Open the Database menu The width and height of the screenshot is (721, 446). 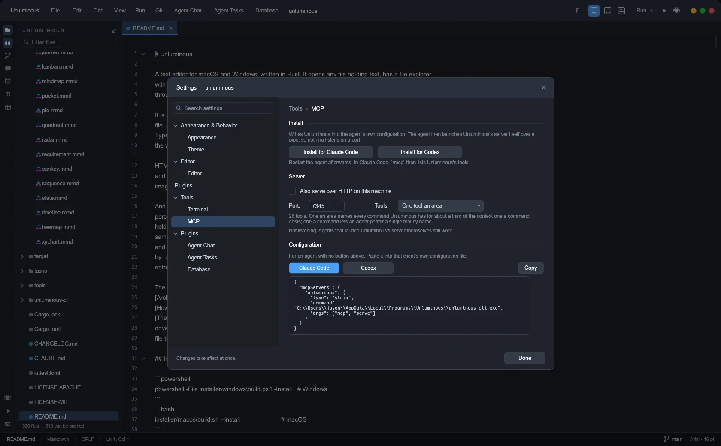pyautogui.click(x=267, y=11)
